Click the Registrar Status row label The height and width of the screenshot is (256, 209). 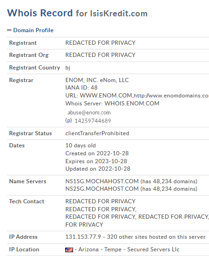(30, 133)
